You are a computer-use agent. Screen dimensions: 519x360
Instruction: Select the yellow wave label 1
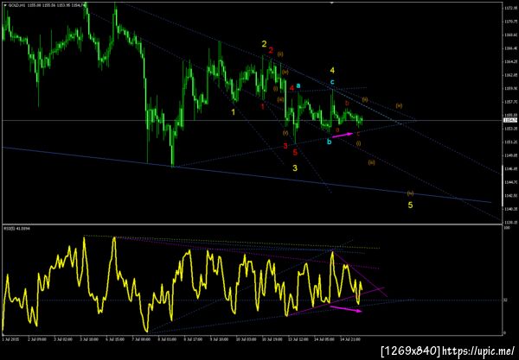click(x=233, y=112)
